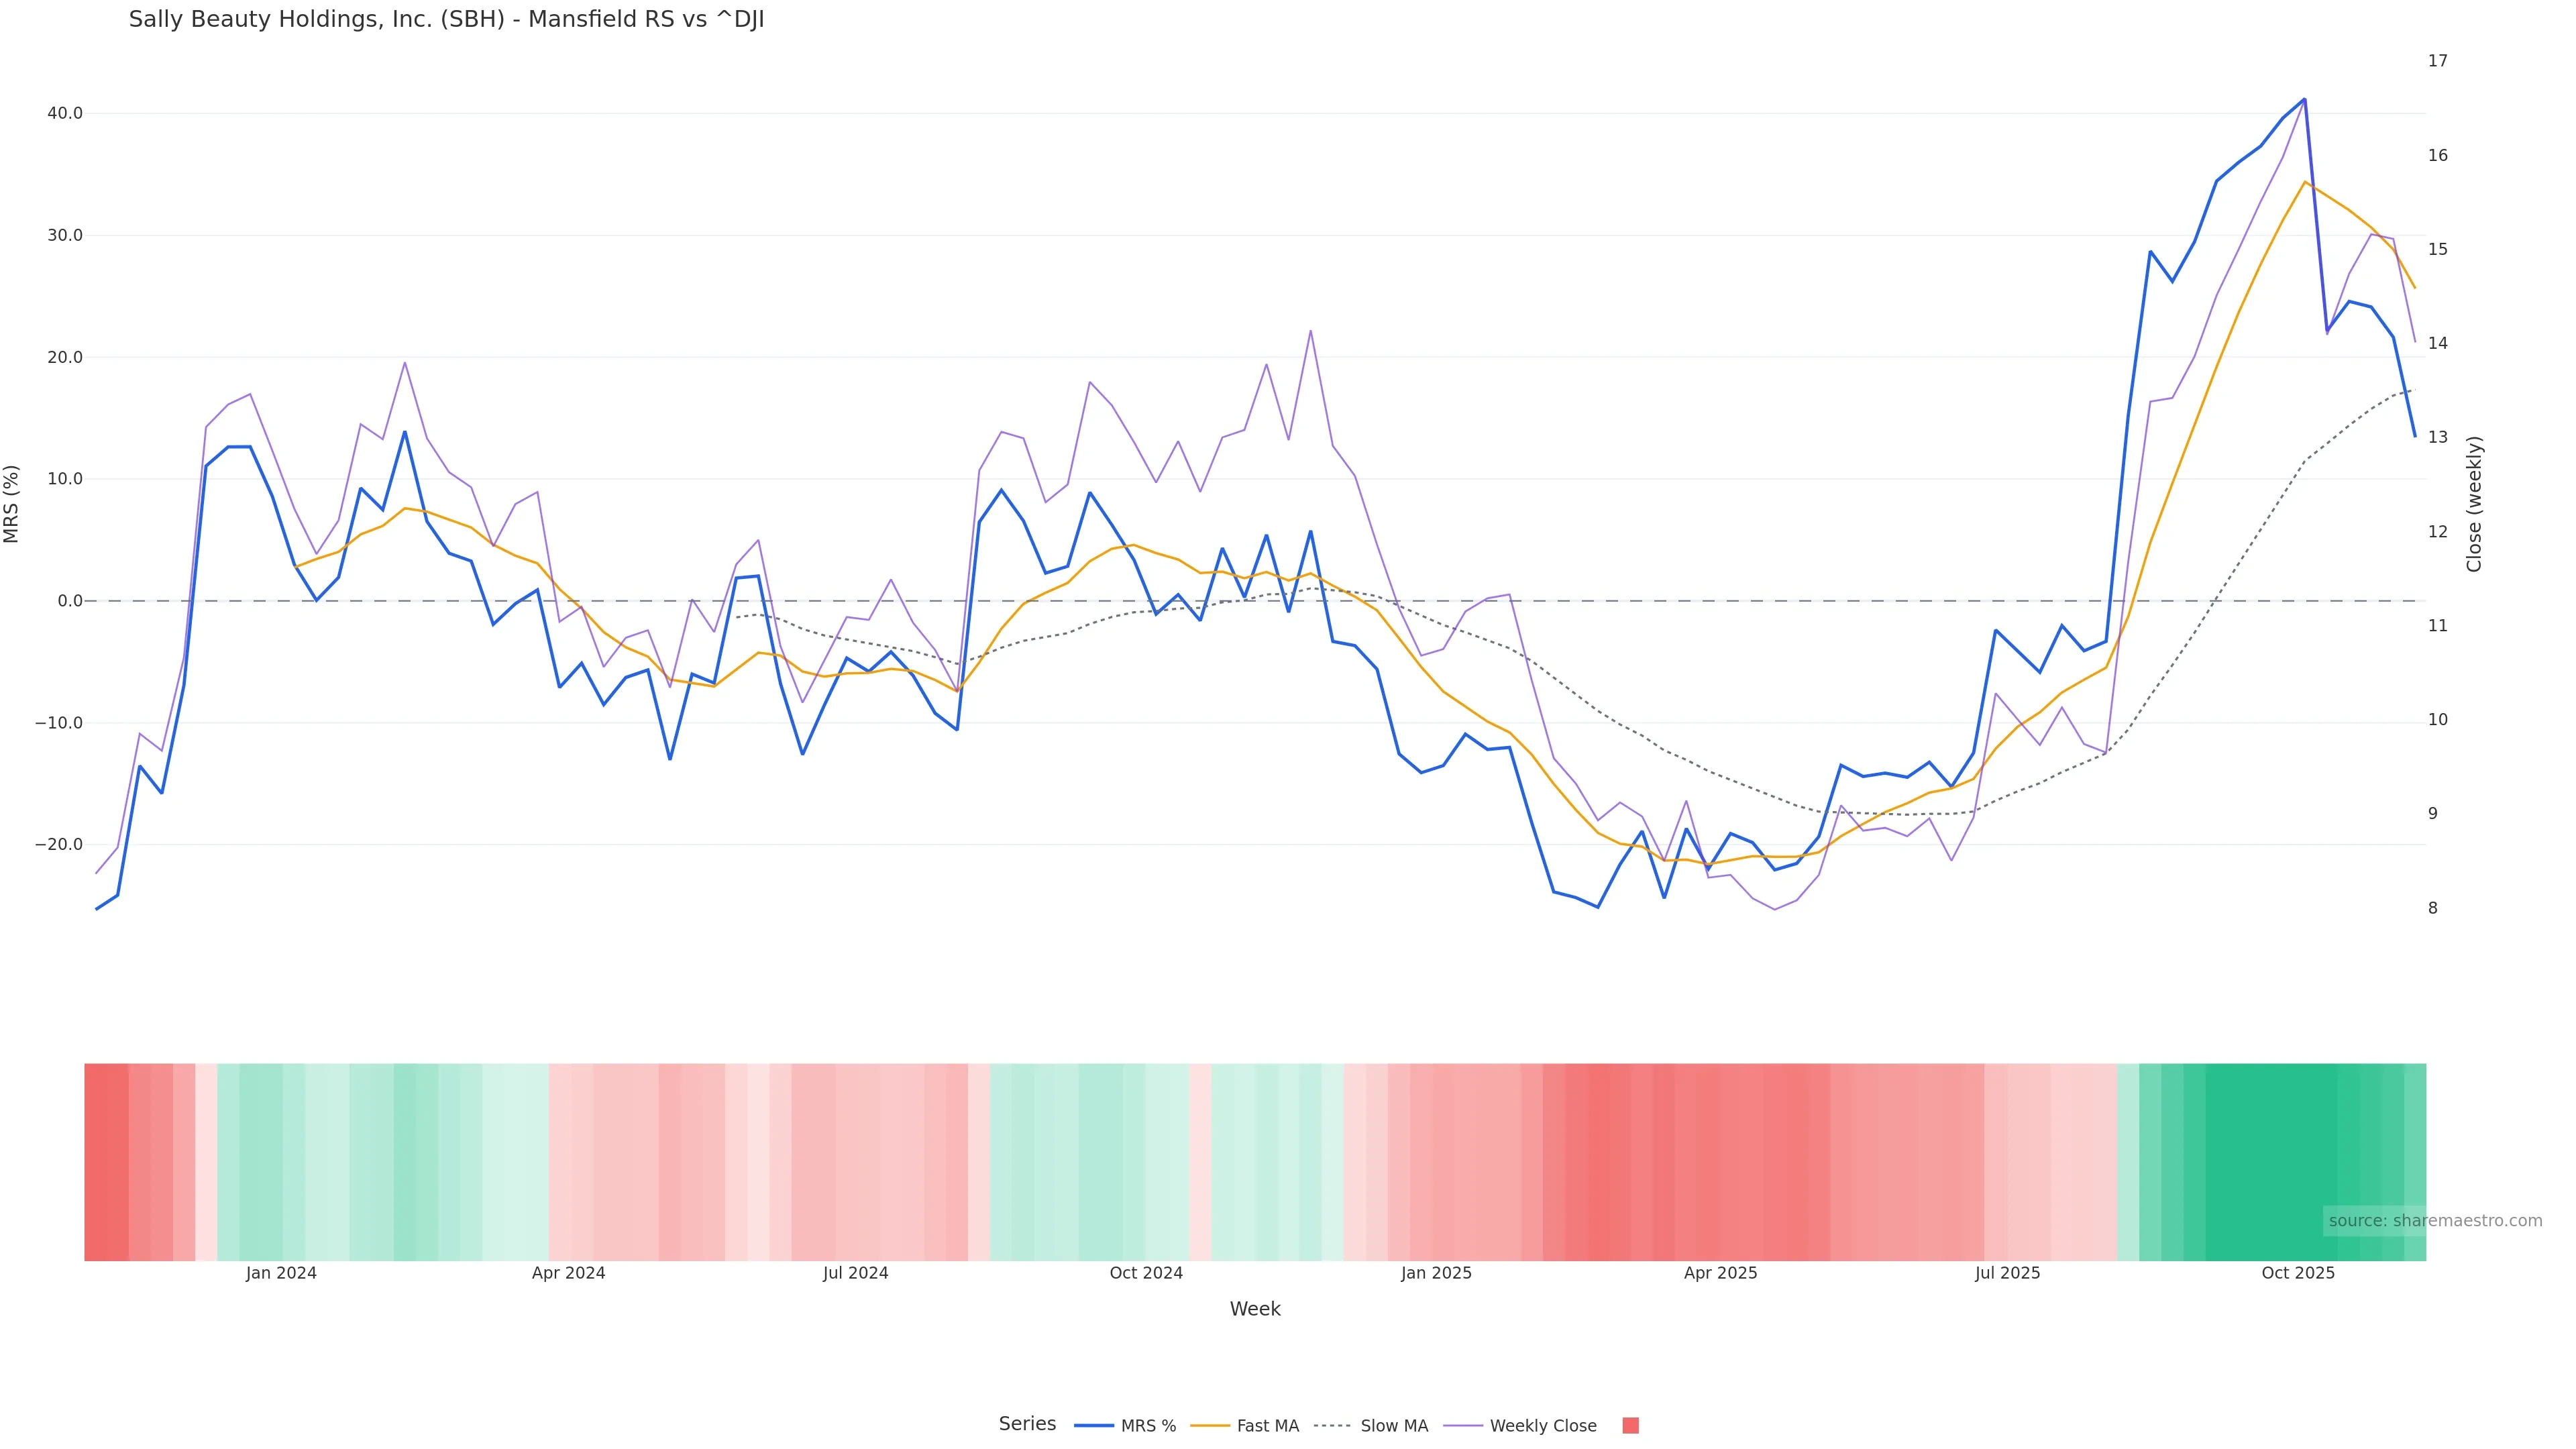
Task: Click the 0.0 tick on MRS axis
Action: pos(70,601)
